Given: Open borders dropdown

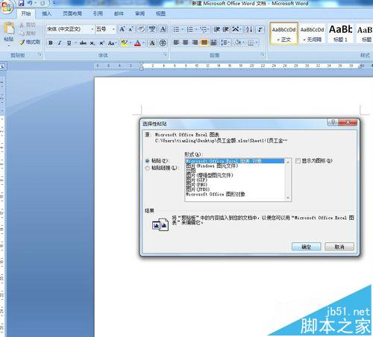Looking at the screenshot, I should click(x=257, y=42).
